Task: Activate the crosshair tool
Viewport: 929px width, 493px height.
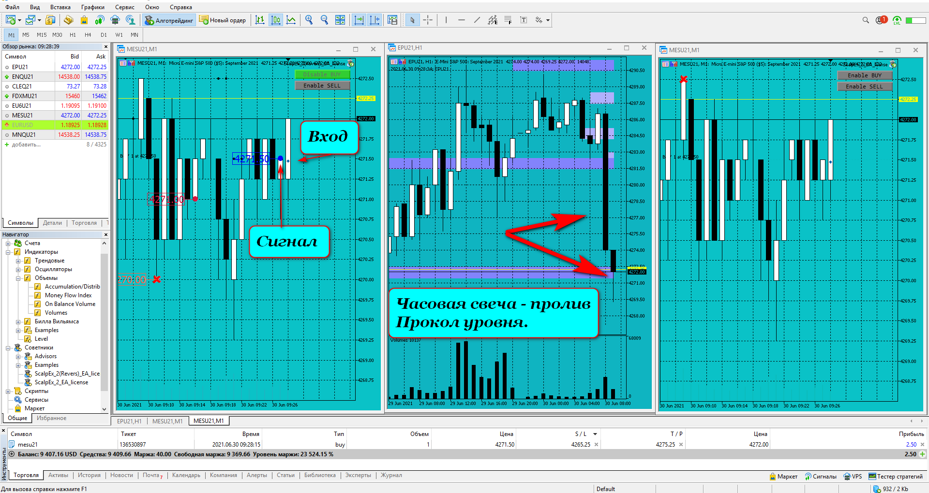Action: click(x=428, y=20)
